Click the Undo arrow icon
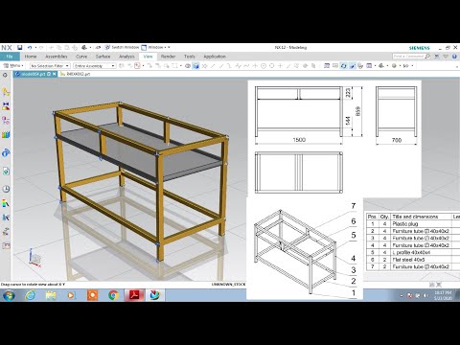The width and height of the screenshot is (460, 345). coord(30,48)
